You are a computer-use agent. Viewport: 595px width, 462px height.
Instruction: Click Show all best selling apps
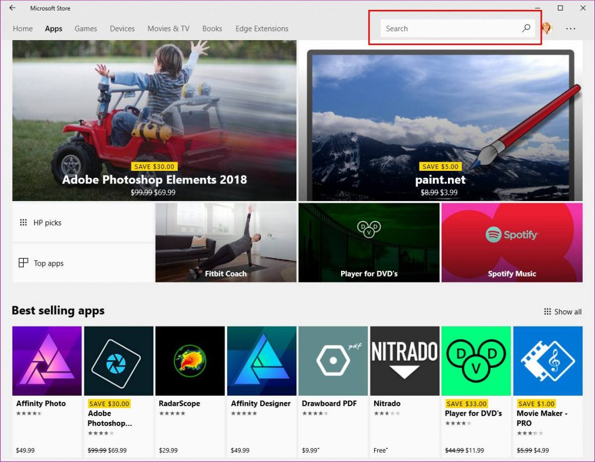pos(562,311)
